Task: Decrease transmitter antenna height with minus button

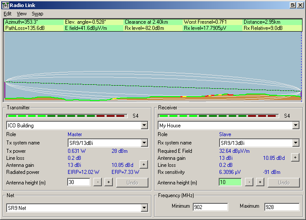Action: coord(97,182)
